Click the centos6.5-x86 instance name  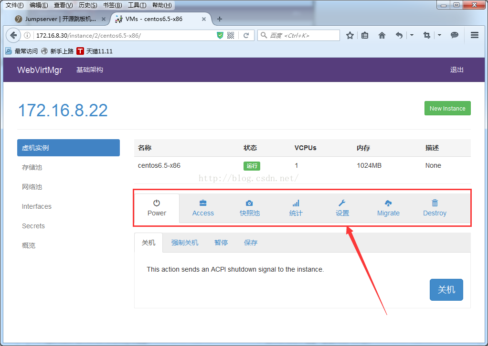[159, 165]
